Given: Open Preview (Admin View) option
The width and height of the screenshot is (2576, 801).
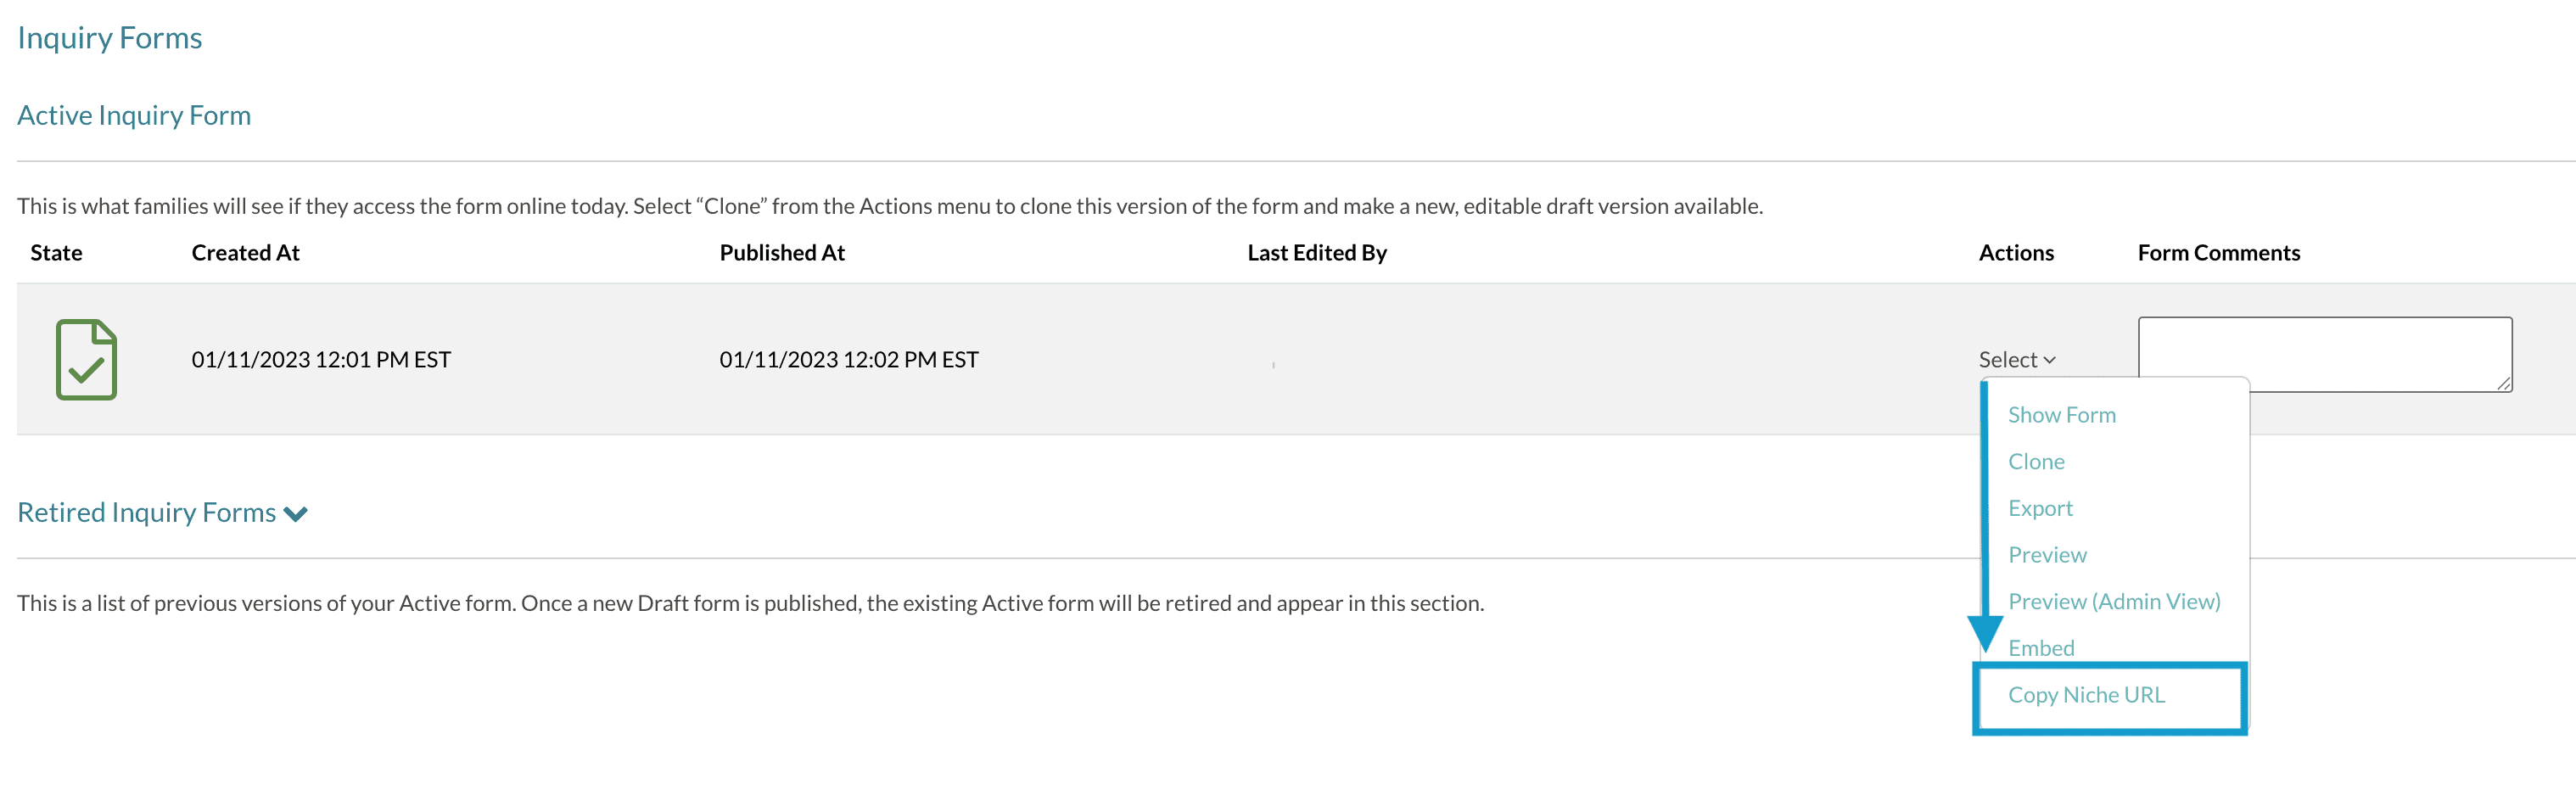Looking at the screenshot, I should pyautogui.click(x=2113, y=601).
